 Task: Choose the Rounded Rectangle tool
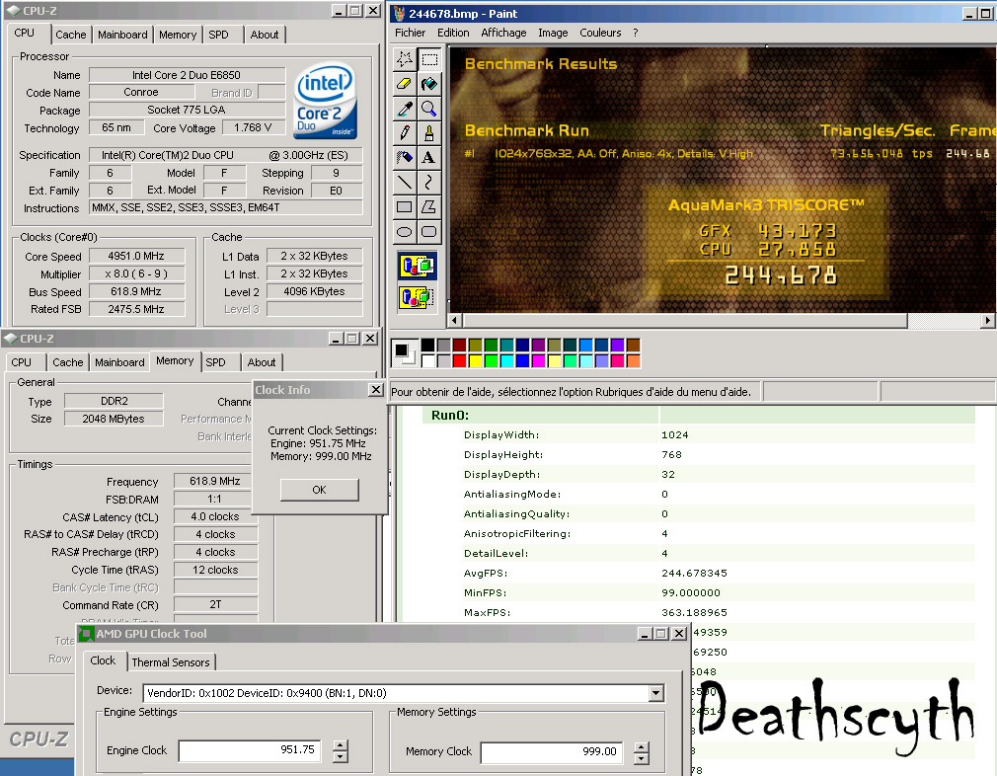(429, 232)
